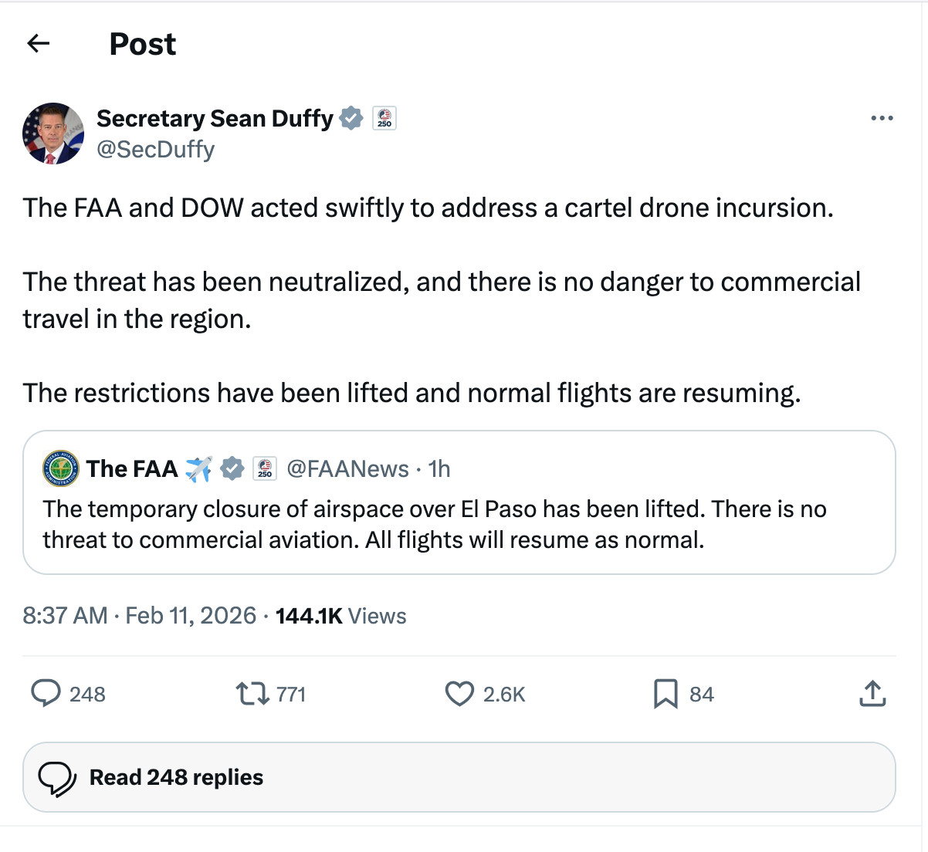The height and width of the screenshot is (852, 928).
Task: Open the three-dot more options menu
Action: 882,119
